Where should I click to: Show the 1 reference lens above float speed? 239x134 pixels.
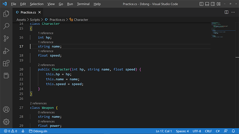coord(45,51)
